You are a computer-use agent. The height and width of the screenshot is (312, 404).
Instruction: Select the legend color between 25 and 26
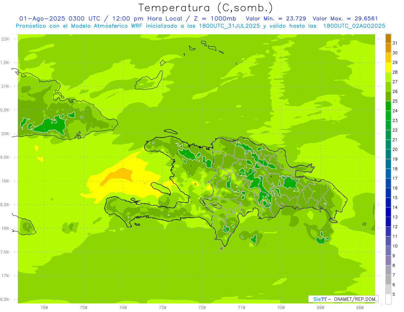388,96
